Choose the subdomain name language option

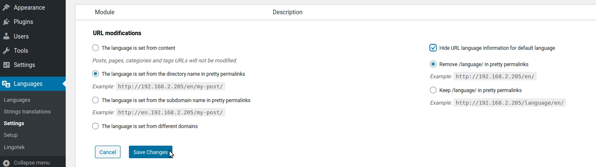pos(95,100)
